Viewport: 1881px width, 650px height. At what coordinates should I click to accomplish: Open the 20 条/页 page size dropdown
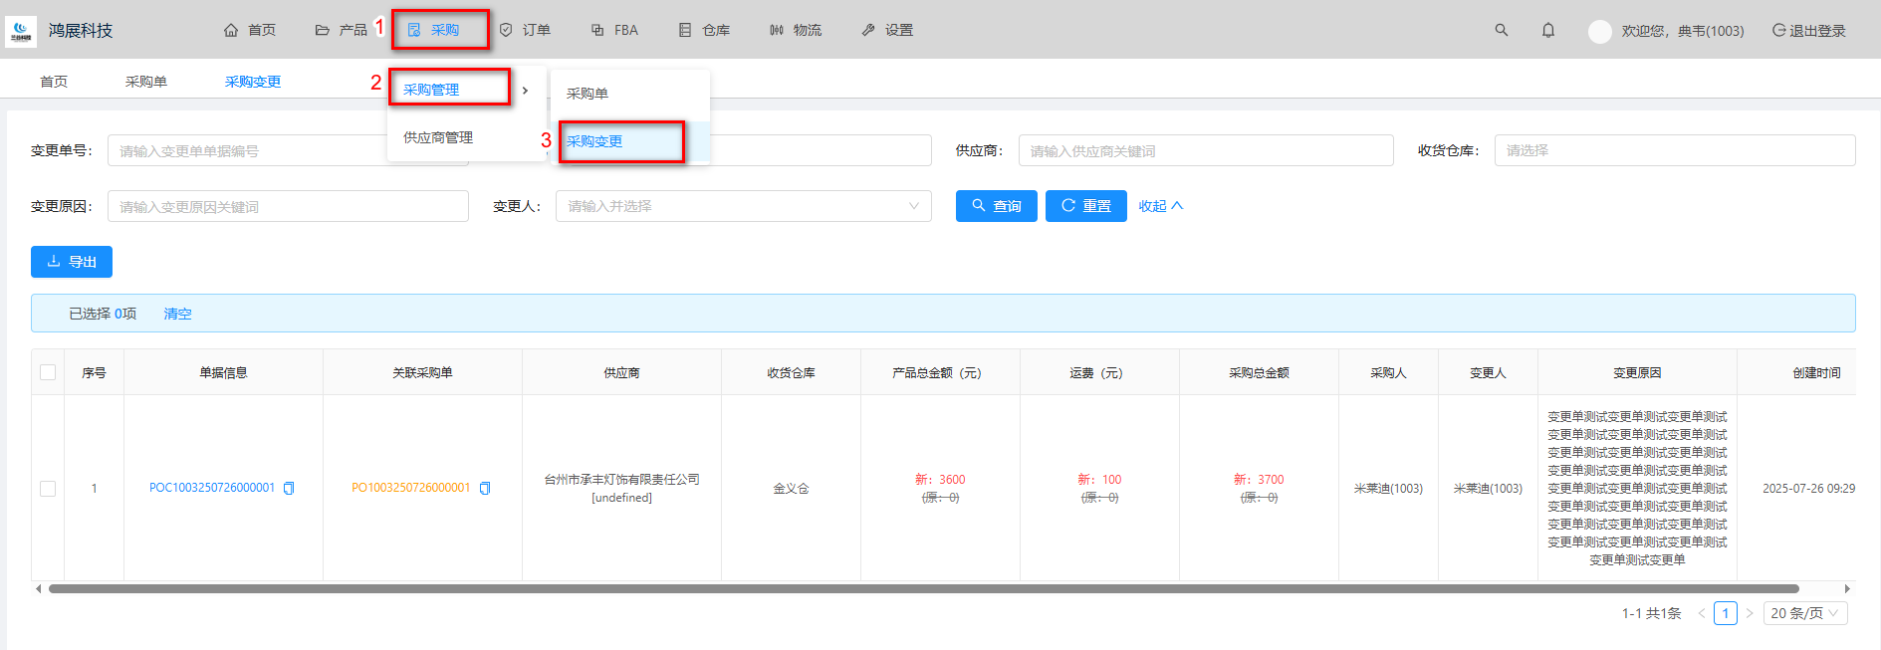[x=1804, y=613]
